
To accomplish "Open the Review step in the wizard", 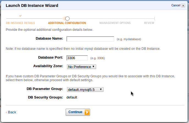I will coord(149,23).
